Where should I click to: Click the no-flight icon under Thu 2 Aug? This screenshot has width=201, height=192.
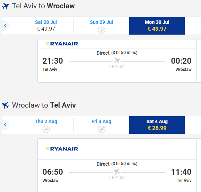tap(46, 129)
